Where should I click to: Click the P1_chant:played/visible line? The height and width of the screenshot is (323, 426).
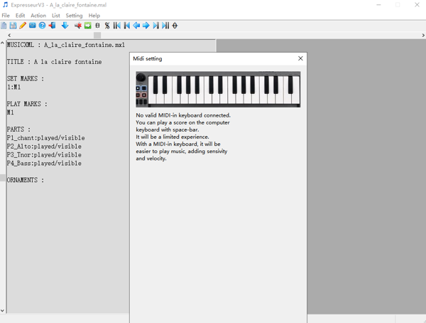(x=45, y=138)
